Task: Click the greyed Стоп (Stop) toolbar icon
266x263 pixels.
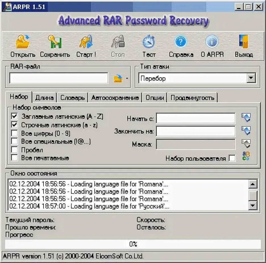Action: coord(118,42)
